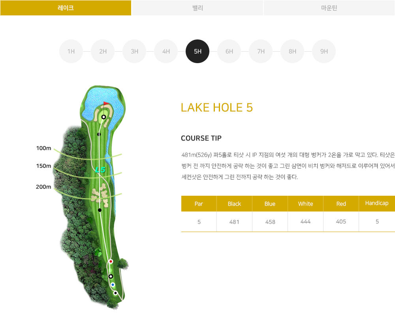Open the 마운틴 course tab
395x322 pixels.
tap(329, 8)
